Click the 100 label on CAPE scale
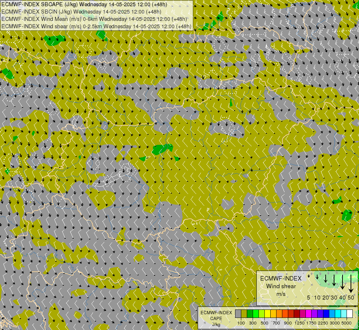The height and width of the screenshot is (330, 359). pos(241,323)
